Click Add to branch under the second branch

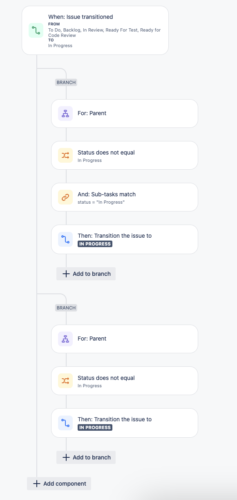click(x=86, y=457)
